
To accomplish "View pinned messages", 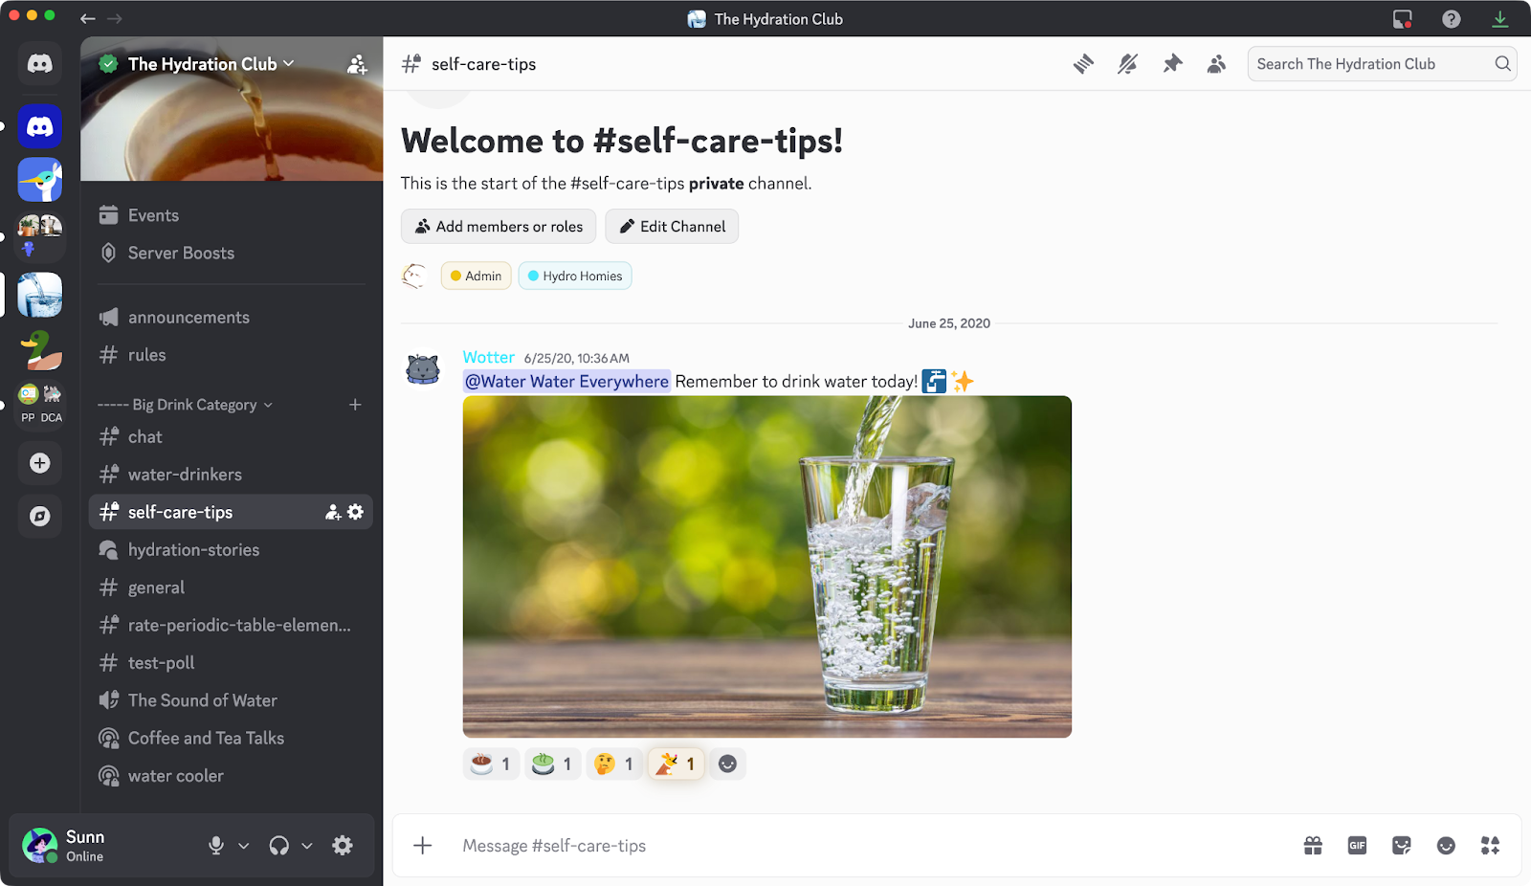I will [x=1172, y=63].
